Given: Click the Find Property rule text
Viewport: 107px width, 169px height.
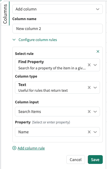Looking at the screenshot, I should [31, 62].
